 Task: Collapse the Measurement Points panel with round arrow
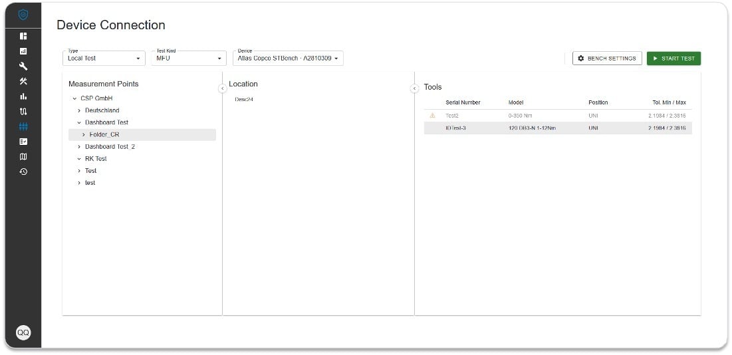[x=223, y=88]
